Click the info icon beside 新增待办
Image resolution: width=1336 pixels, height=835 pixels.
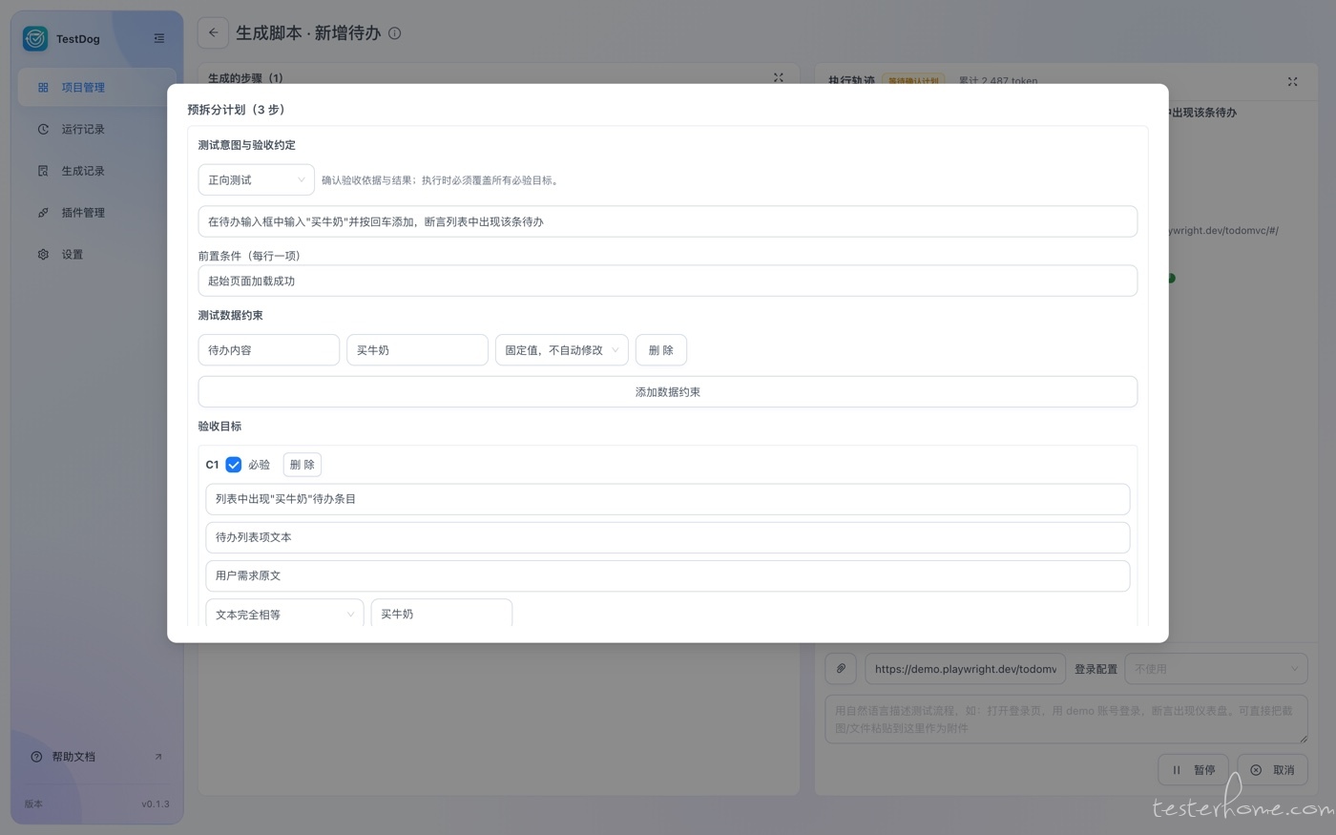coord(395,33)
